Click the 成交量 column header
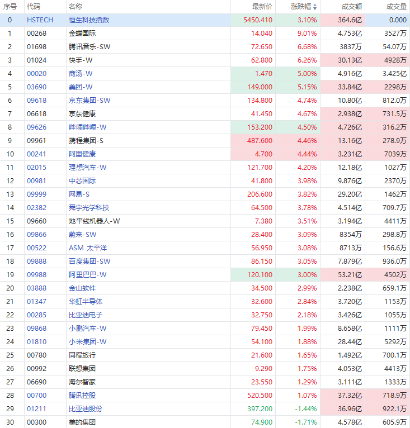The width and height of the screenshot is (410, 428). pyautogui.click(x=396, y=7)
